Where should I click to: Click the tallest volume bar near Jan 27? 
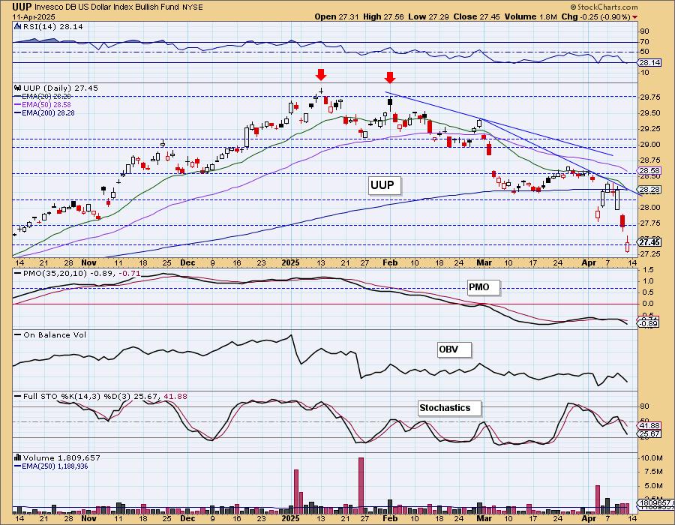pos(361,485)
